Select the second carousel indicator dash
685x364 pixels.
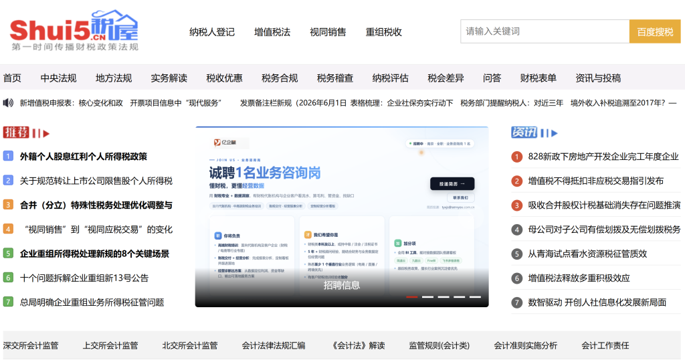pos(427,296)
